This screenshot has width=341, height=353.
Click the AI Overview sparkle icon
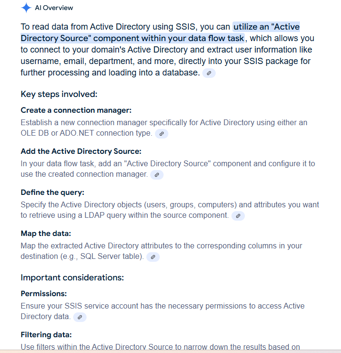26,8
